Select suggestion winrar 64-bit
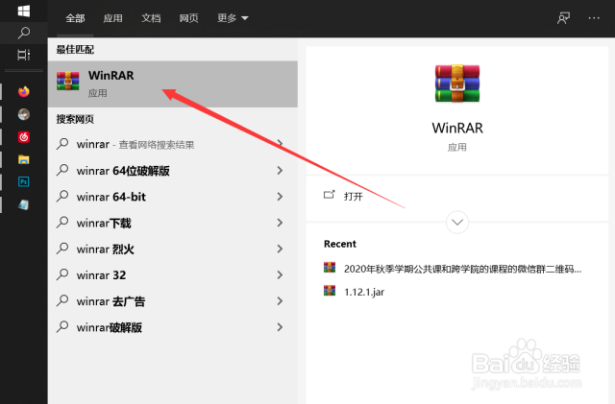615x404 pixels. (x=173, y=197)
